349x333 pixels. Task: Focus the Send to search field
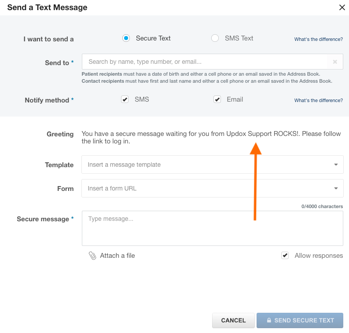coord(205,62)
